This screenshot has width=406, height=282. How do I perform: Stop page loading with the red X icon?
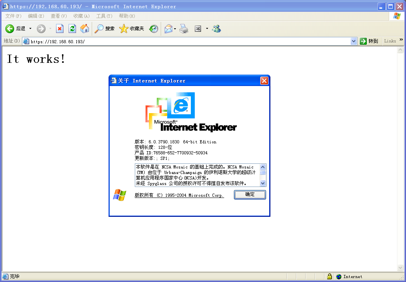[x=60, y=29]
